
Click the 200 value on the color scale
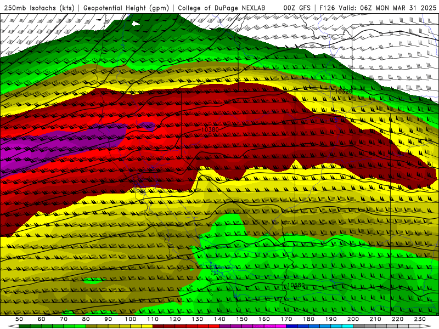(x=353, y=319)
